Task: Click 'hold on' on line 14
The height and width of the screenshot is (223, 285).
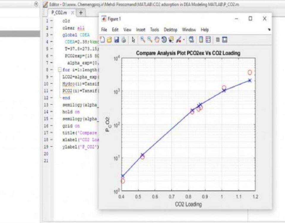Action: pyautogui.click(x=71, y=112)
